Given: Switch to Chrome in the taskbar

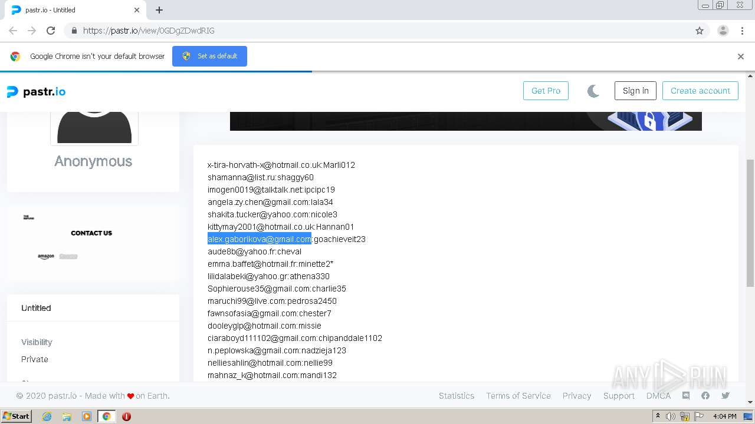Looking at the screenshot, I should 107,416.
